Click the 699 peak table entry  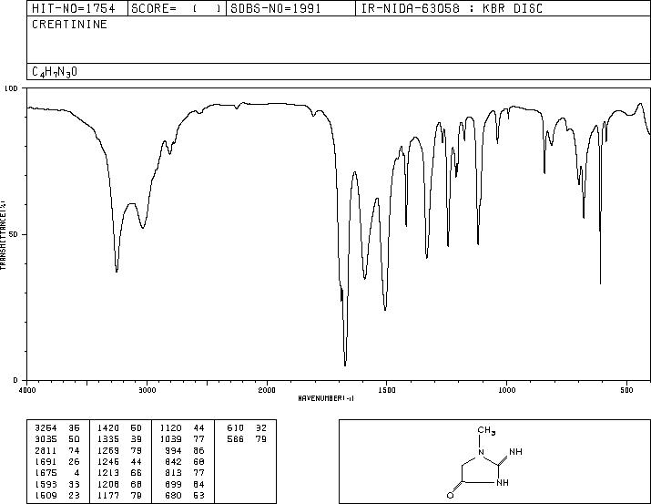[x=173, y=485]
